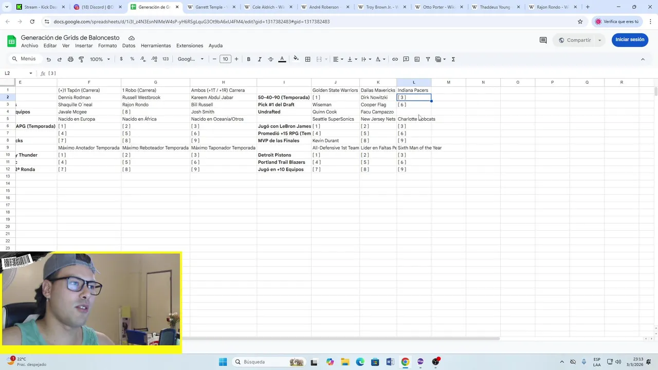
Task: Click the Create filter funnel icon
Action: tap(428, 59)
